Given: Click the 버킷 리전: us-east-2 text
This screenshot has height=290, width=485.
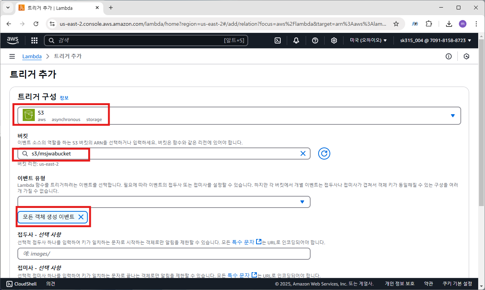Looking at the screenshot, I should point(38,164).
